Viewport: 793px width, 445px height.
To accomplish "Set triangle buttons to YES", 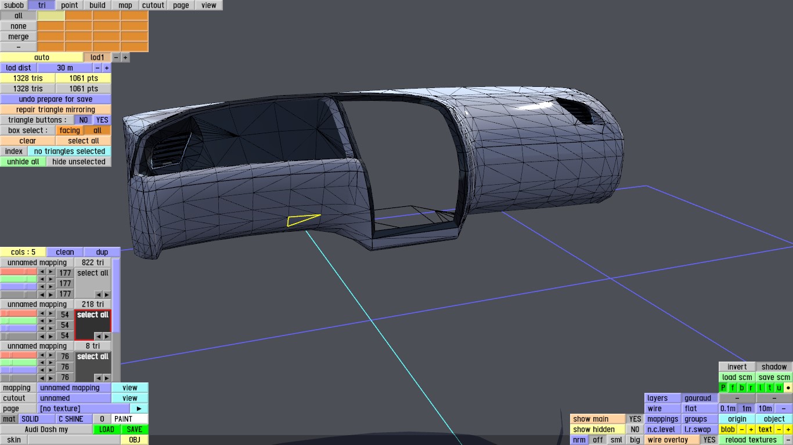I will click(x=102, y=120).
